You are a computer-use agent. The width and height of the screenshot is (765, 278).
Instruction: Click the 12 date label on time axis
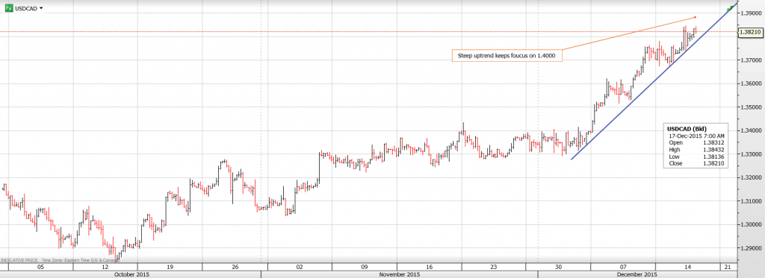click(x=105, y=267)
